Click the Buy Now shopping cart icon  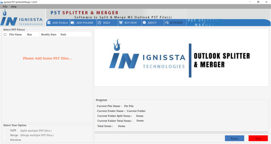(x=121, y=23)
